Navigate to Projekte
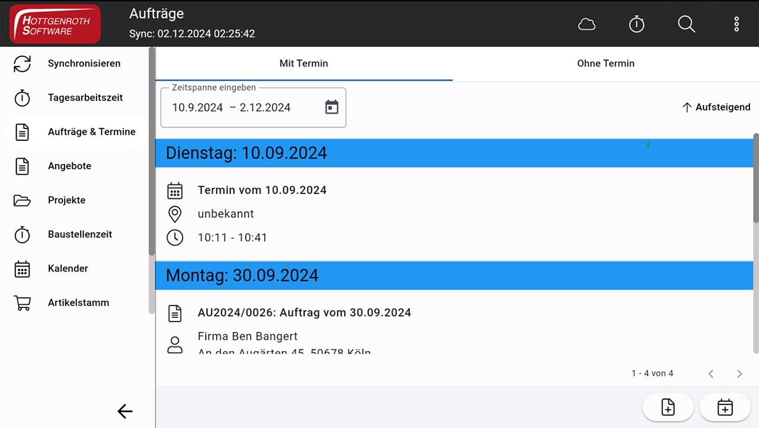 click(x=66, y=200)
